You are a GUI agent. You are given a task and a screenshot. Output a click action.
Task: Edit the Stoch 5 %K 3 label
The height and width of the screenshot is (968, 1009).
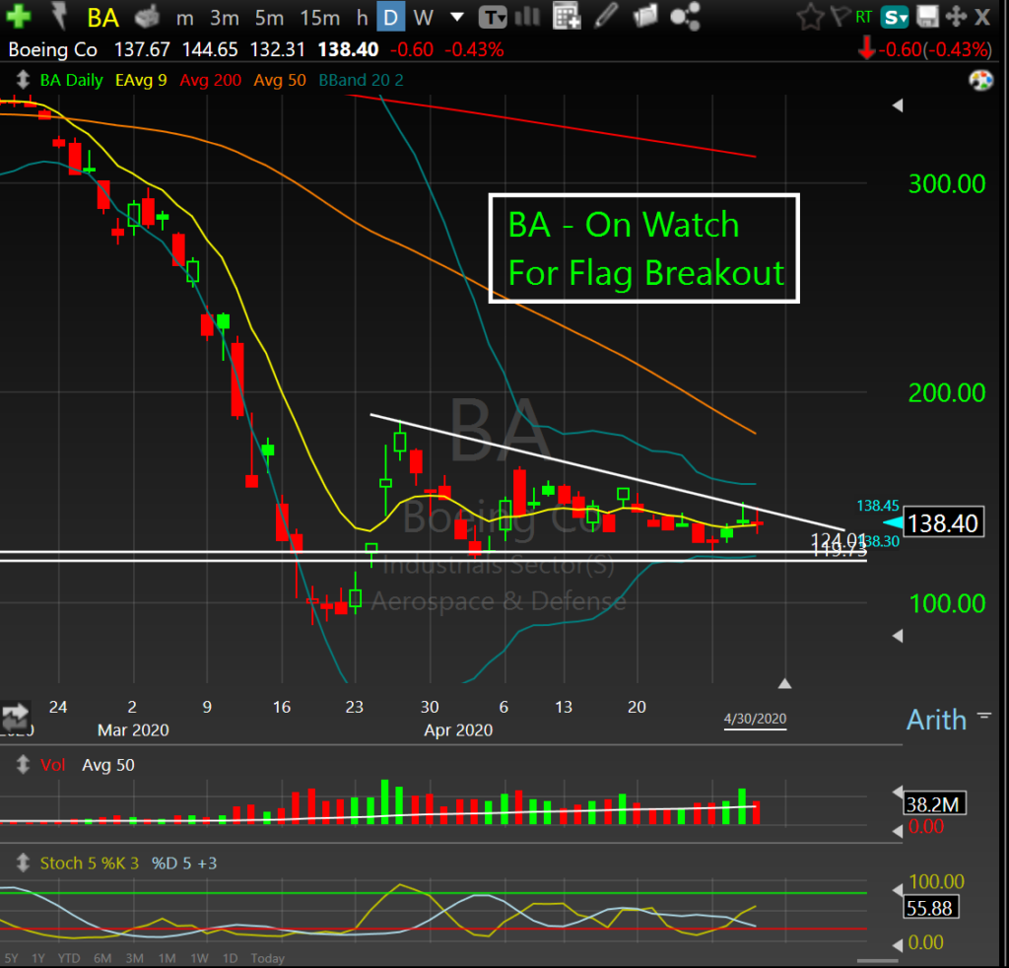(x=90, y=864)
